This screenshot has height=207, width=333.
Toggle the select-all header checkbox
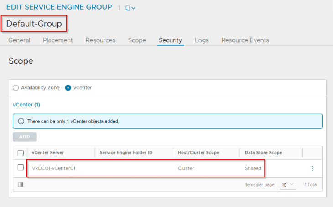click(21, 153)
